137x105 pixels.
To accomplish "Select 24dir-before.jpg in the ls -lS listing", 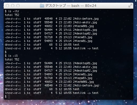I will coord(86,86).
